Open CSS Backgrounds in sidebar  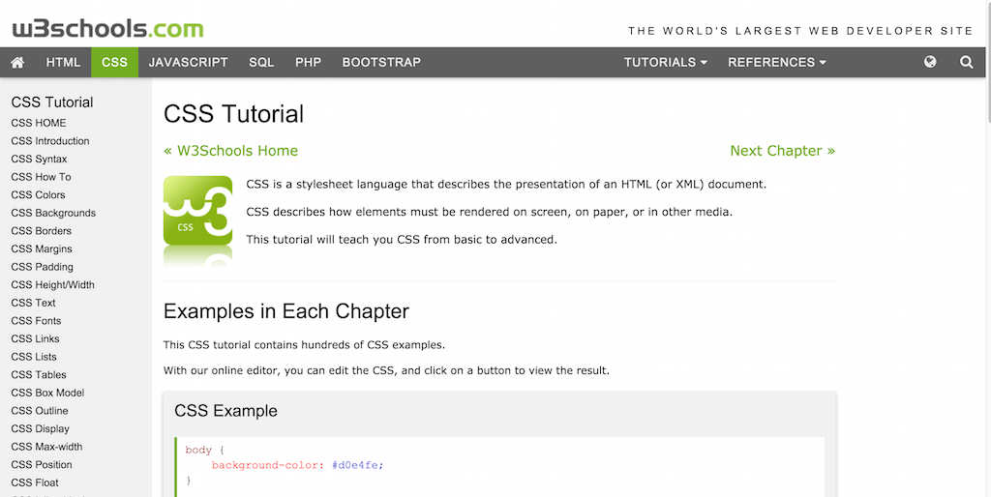click(x=53, y=213)
